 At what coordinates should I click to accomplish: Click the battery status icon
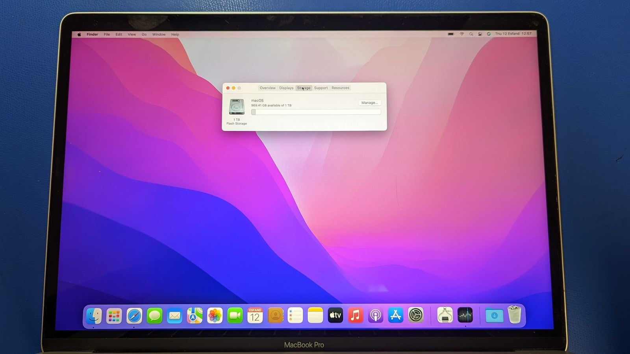click(451, 34)
